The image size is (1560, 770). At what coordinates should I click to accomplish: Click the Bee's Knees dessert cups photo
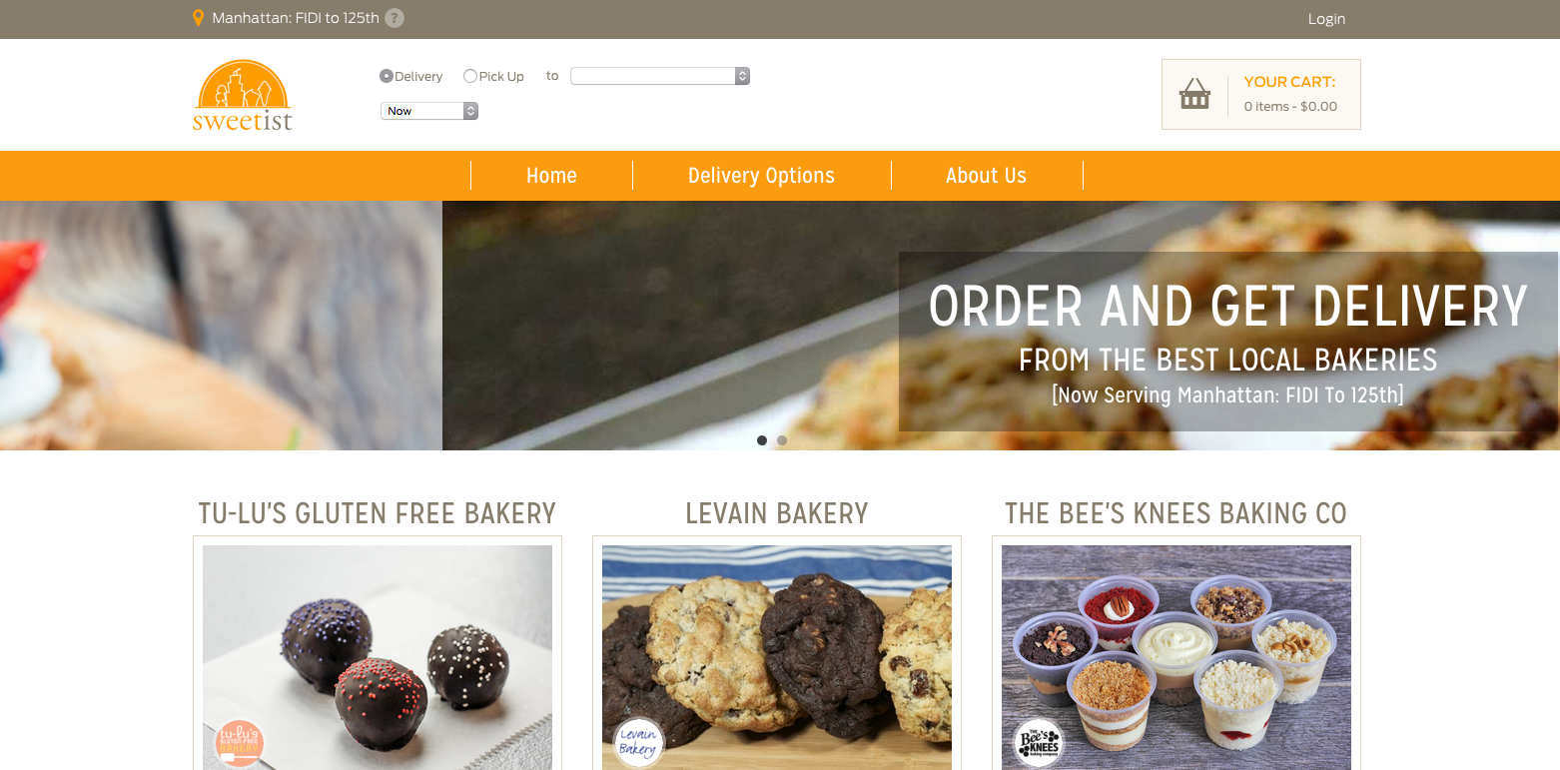(x=1176, y=657)
